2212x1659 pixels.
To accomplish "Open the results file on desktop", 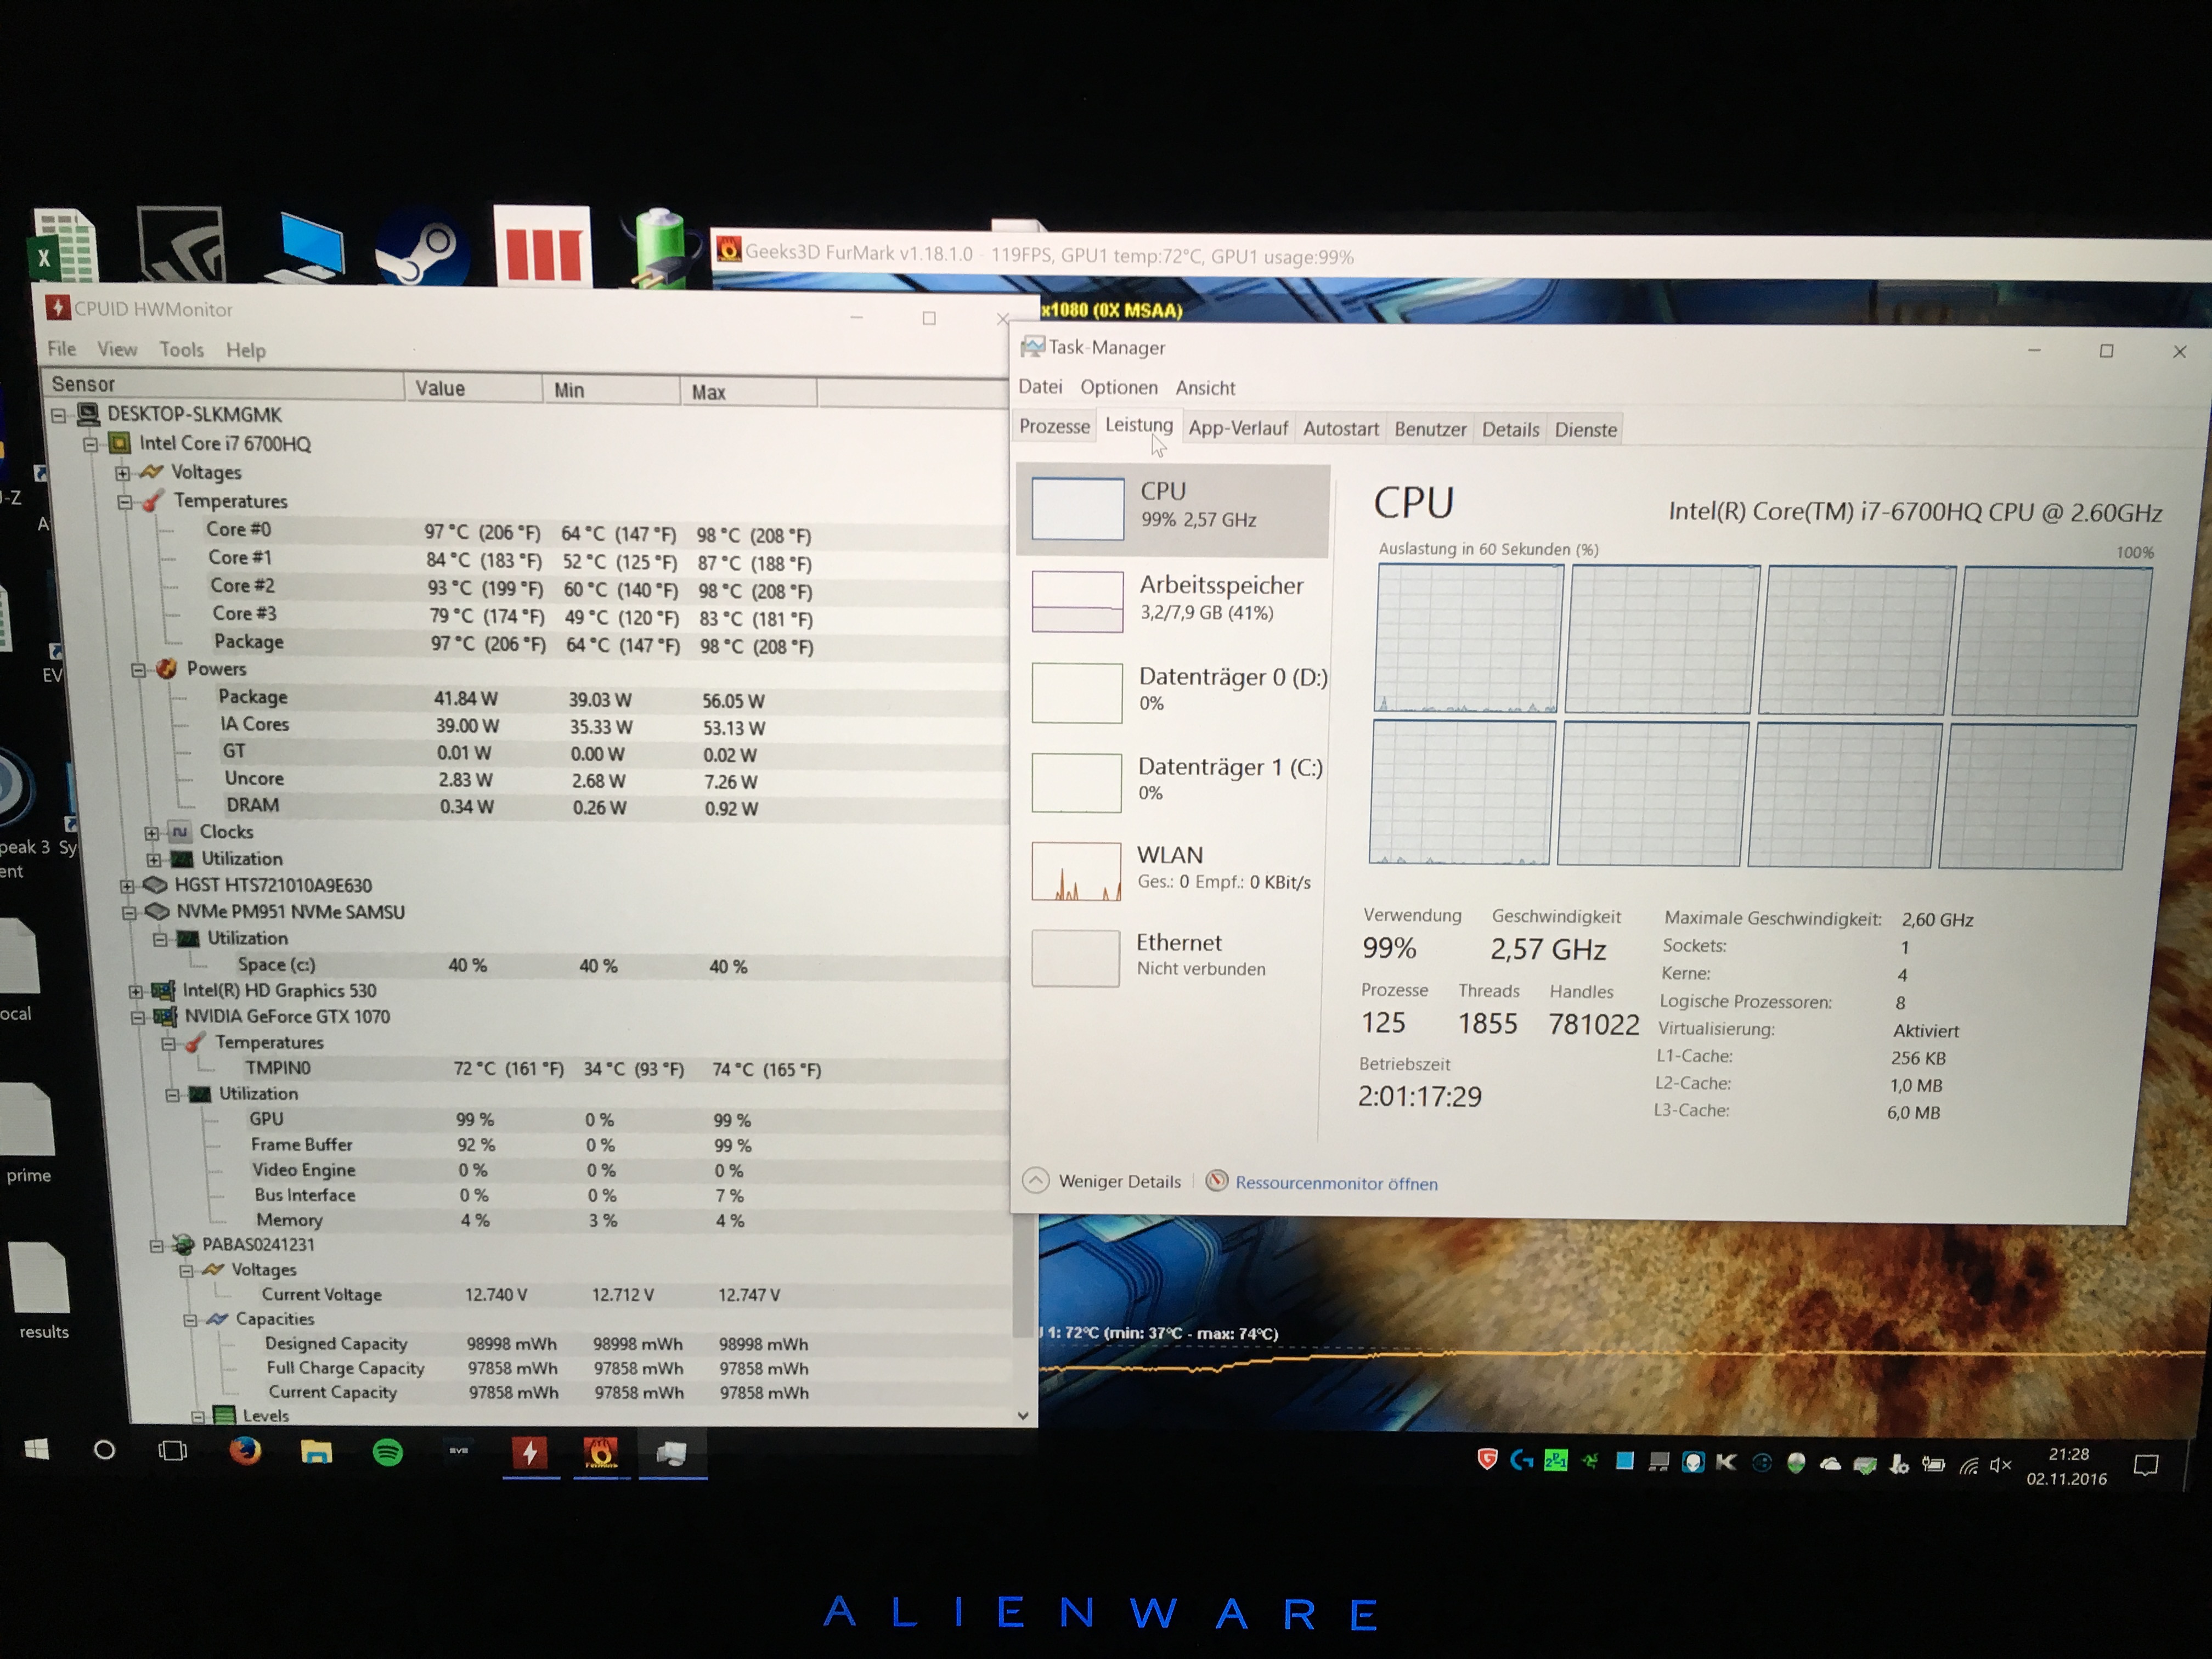I will point(42,1290).
